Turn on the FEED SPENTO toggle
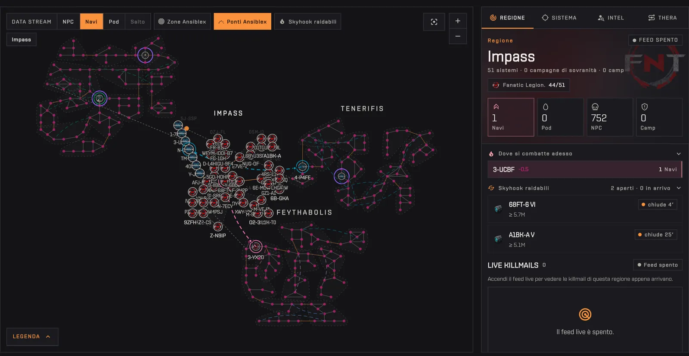 pos(655,40)
